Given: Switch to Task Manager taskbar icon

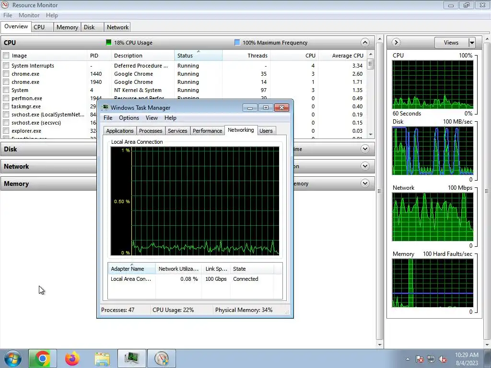Looking at the screenshot, I should (x=132, y=358).
